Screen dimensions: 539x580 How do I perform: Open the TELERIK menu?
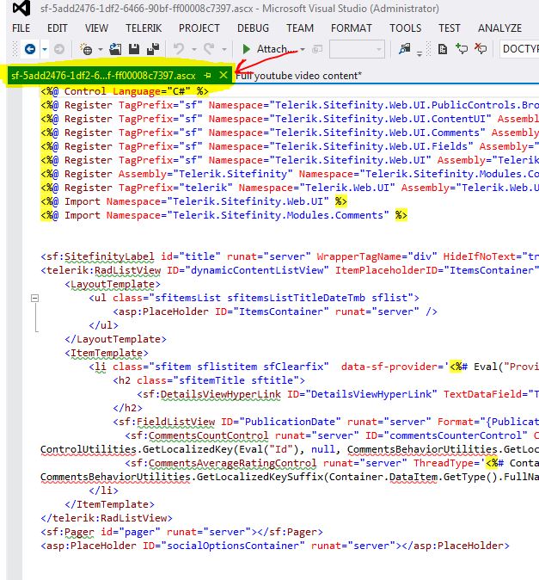[x=144, y=28]
